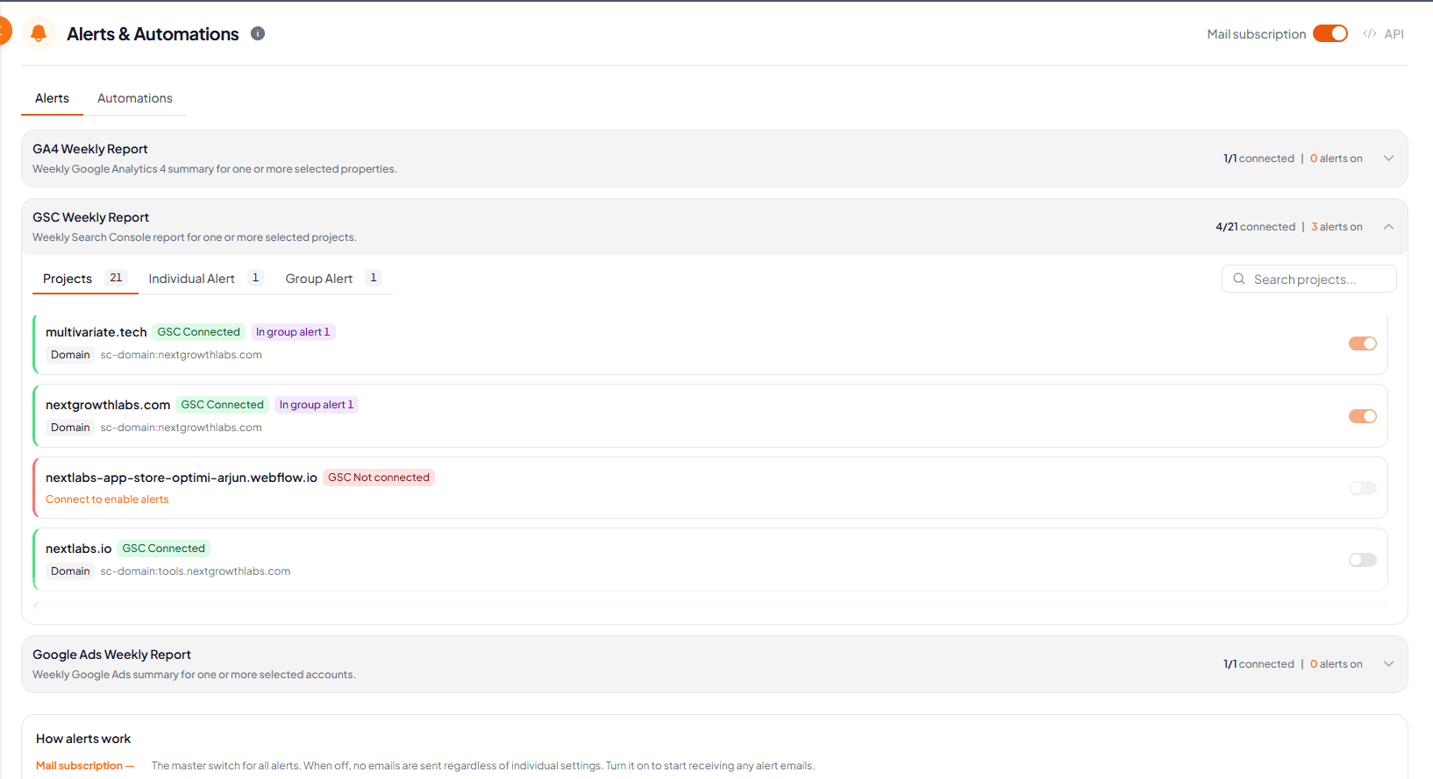The height and width of the screenshot is (779, 1433).
Task: Expand the GA4 Weekly Report section
Action: click(x=1389, y=159)
